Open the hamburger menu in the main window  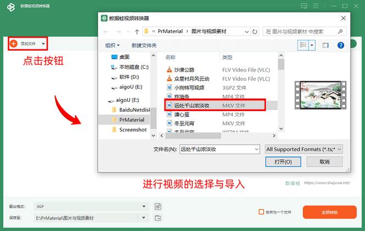pos(316,6)
